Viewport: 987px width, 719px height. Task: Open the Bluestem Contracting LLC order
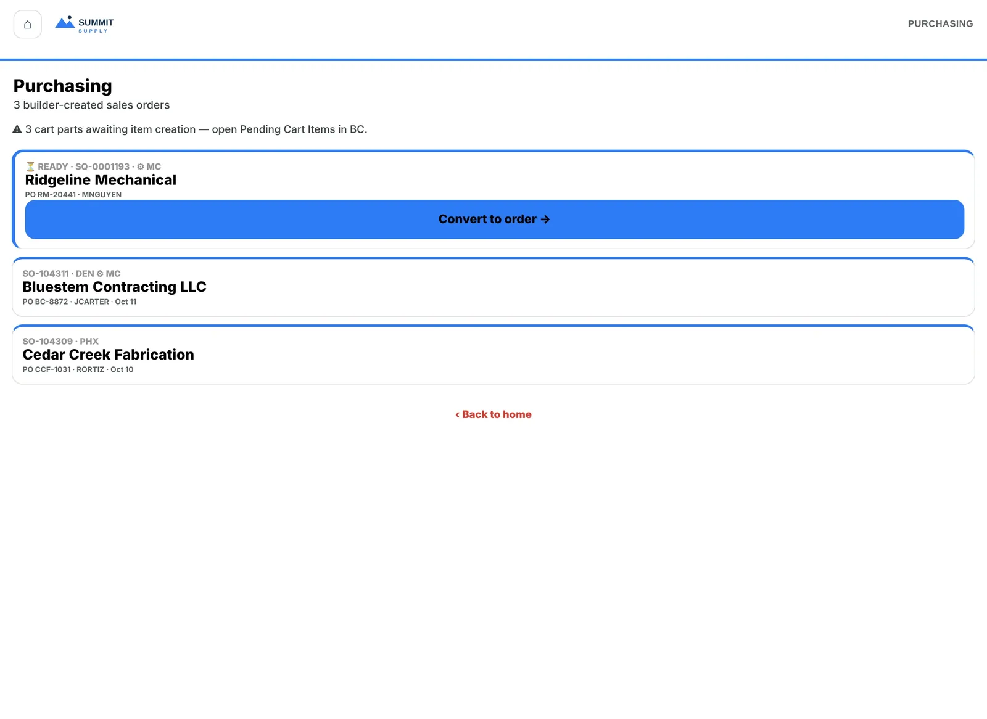click(x=493, y=287)
